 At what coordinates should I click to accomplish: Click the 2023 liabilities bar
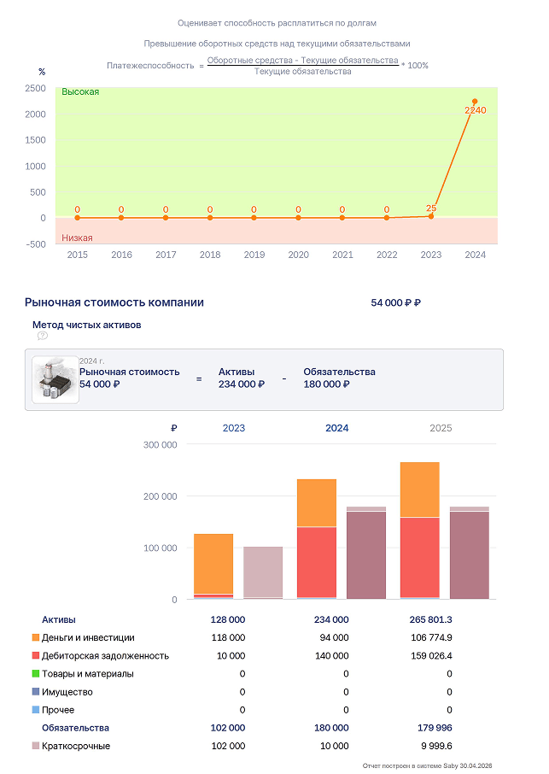pos(263,572)
